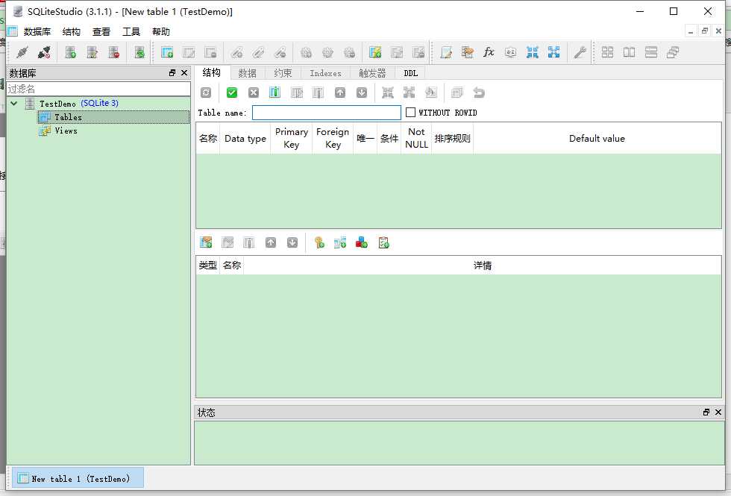Click the Create new table toolbar icon
This screenshot has height=496, width=731.
coord(167,52)
